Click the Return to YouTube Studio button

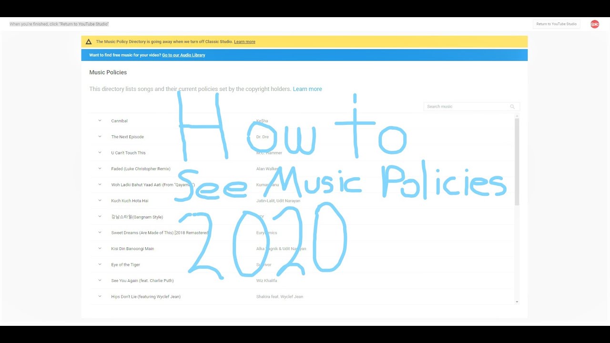556,24
